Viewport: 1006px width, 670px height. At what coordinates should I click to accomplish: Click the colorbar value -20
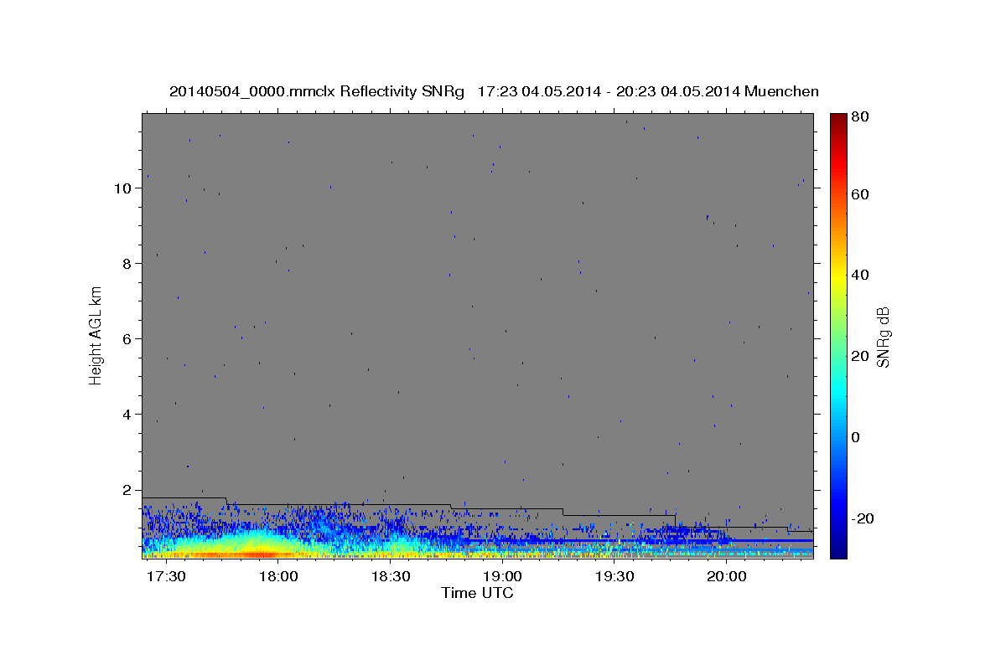[863, 518]
